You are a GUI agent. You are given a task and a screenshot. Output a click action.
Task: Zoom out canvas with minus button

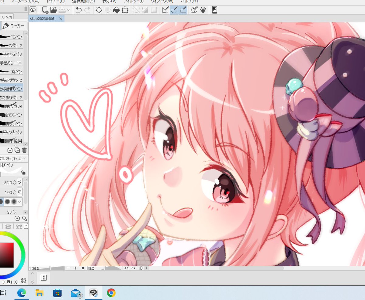(68, 268)
